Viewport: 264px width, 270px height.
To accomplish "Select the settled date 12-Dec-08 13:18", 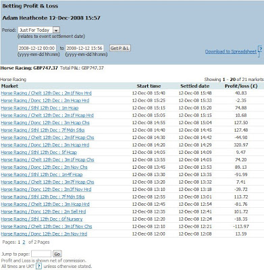I will tap(195, 190).
